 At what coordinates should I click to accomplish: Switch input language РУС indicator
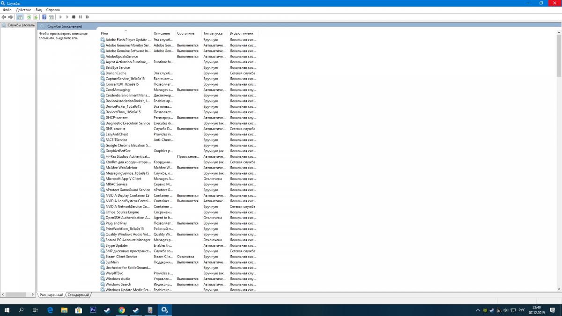point(522,310)
